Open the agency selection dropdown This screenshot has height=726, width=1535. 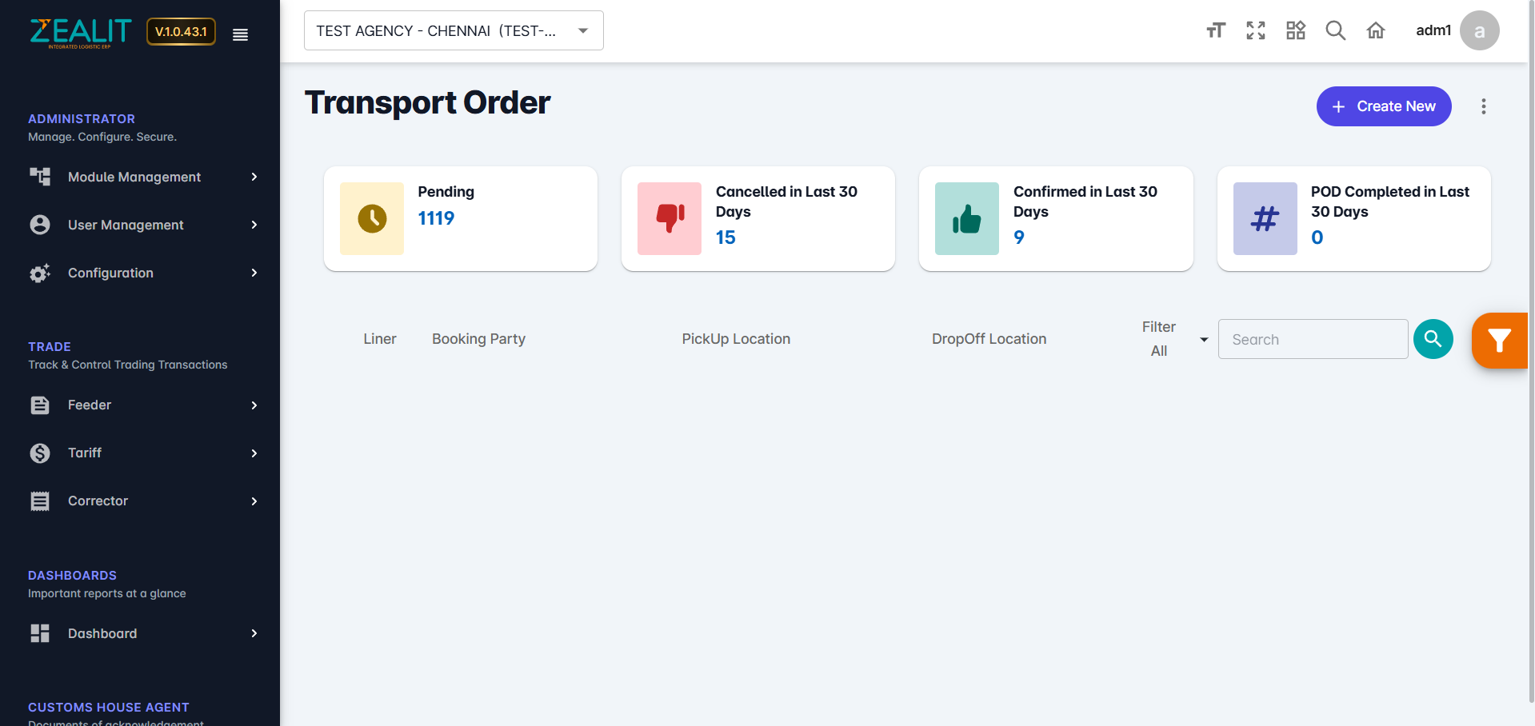[x=454, y=30]
